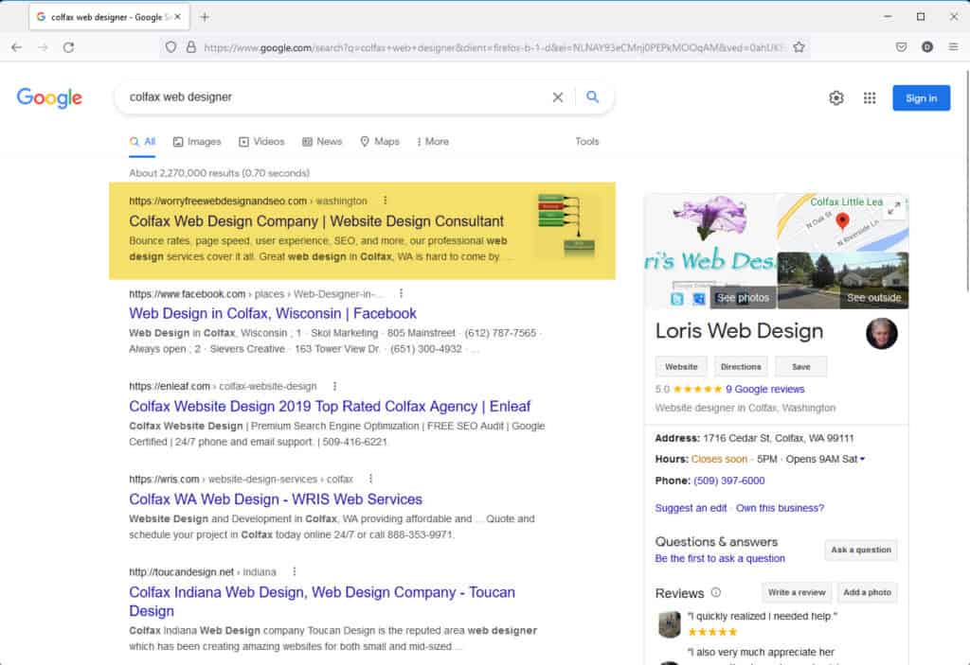Go back using the browser back arrow
This screenshot has width=970, height=665.
point(17,47)
